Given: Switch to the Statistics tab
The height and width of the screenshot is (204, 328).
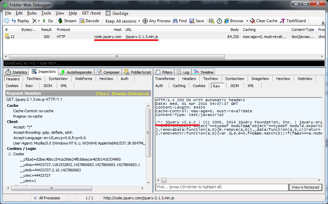Looking at the screenshot, I should [x=16, y=72].
